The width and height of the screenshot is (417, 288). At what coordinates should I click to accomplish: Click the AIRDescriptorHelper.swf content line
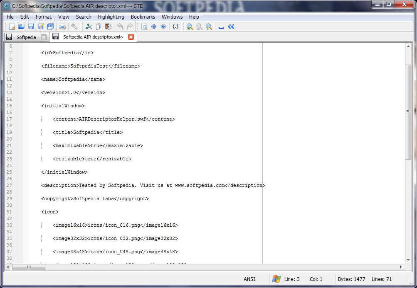114,119
